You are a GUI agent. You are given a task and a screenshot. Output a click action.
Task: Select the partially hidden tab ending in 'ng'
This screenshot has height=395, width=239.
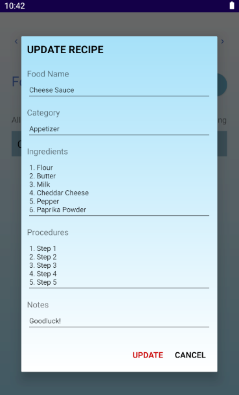tap(222, 121)
